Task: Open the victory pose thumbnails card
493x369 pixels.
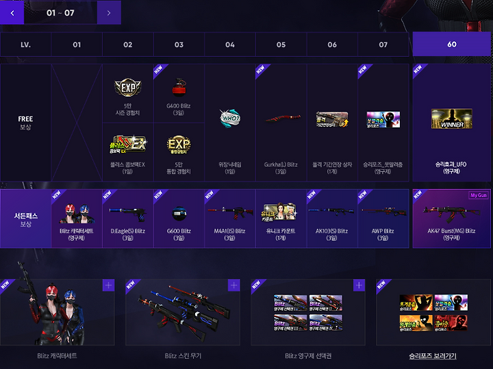Action: tap(433, 312)
